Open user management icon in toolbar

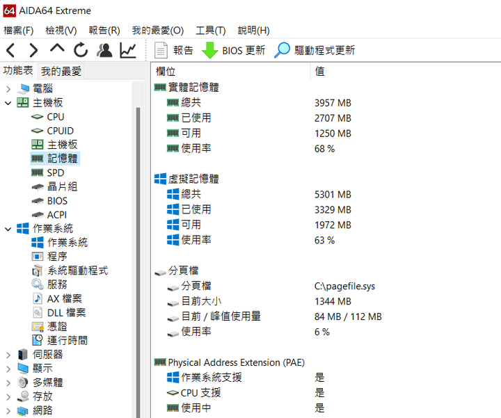click(104, 50)
